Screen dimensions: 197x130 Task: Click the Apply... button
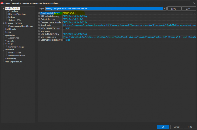pos(174,9)
